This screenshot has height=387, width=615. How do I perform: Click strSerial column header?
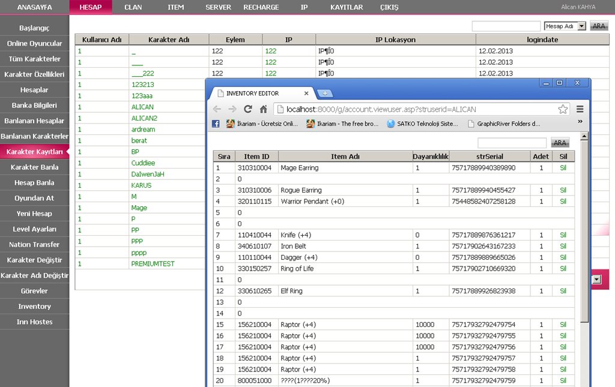489,156
